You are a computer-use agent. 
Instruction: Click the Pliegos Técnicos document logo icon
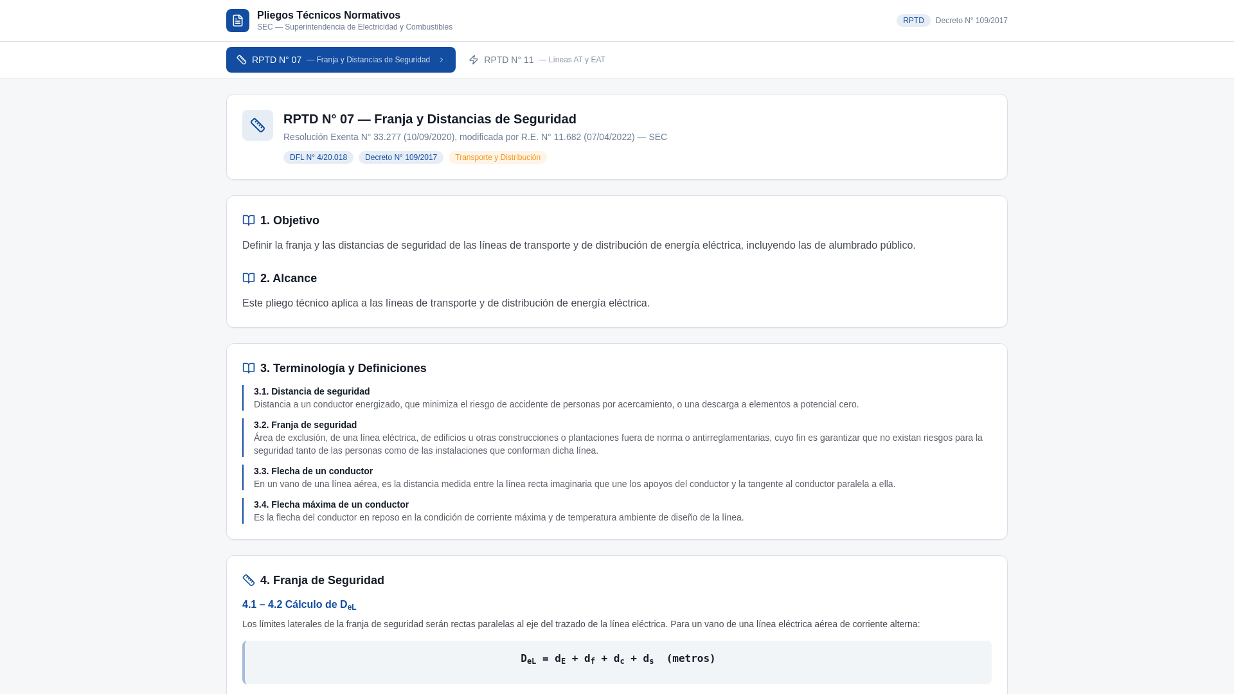click(238, 21)
